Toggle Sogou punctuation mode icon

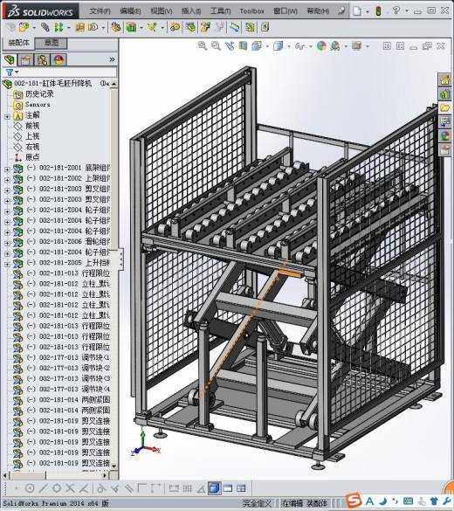[x=396, y=501]
